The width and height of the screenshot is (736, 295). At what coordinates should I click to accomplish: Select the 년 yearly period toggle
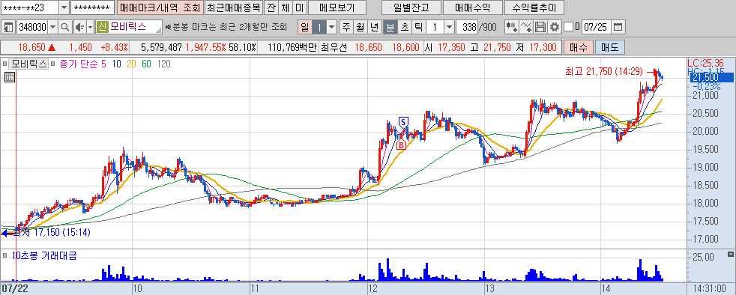point(374,27)
